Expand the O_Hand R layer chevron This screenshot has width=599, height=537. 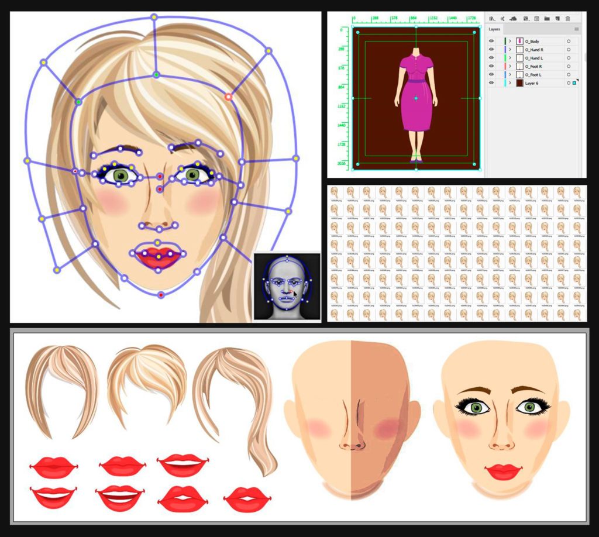[x=510, y=49]
